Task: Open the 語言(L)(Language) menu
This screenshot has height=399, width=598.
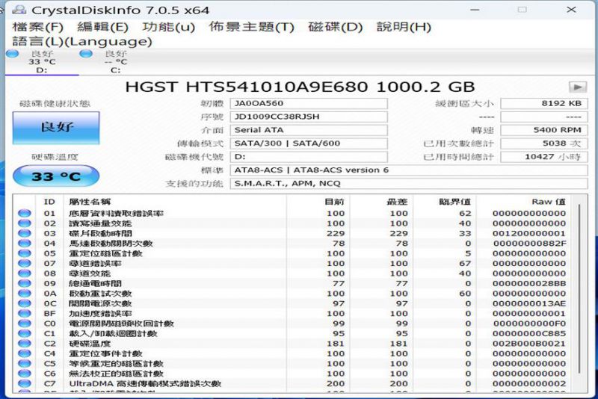Action: click(x=82, y=41)
